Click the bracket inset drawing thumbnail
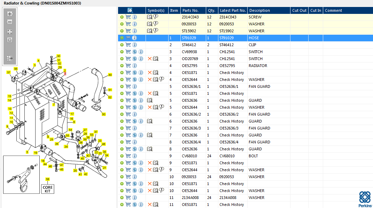Screen dimensions: 373x208 click(x=21, y=175)
